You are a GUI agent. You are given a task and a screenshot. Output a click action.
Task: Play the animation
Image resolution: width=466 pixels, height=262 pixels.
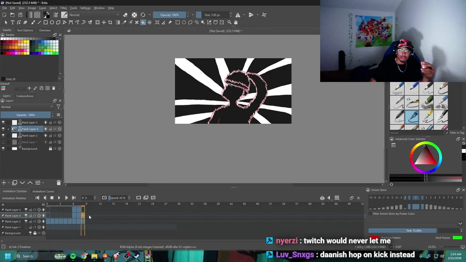click(59, 198)
